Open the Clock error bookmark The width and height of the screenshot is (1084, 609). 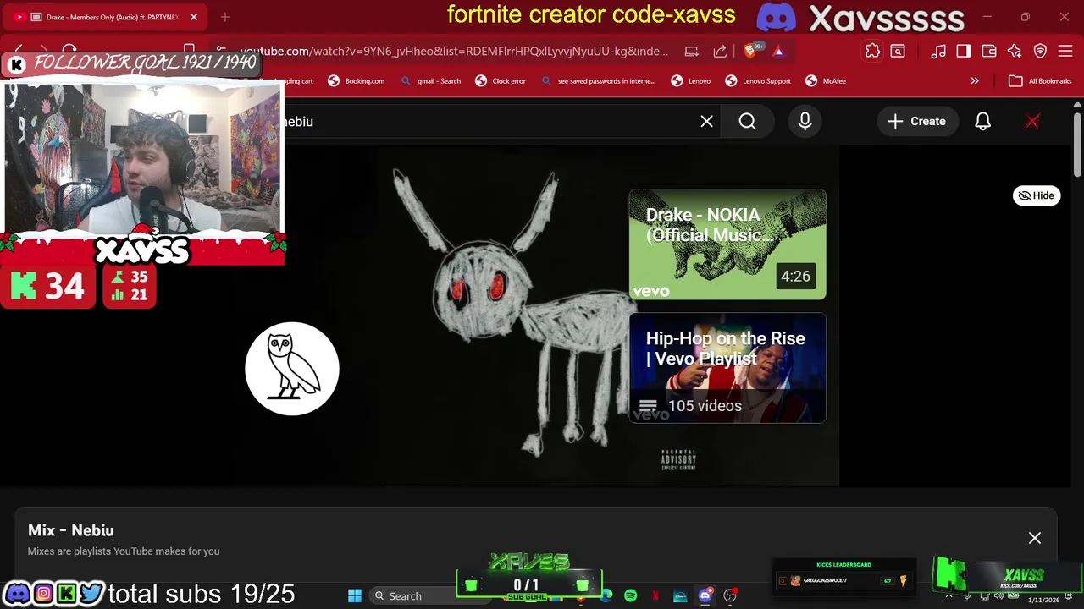click(x=501, y=81)
